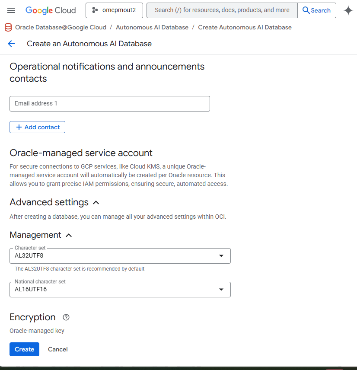Open the navigation hamburger menu
The height and width of the screenshot is (370, 357).
click(x=12, y=10)
